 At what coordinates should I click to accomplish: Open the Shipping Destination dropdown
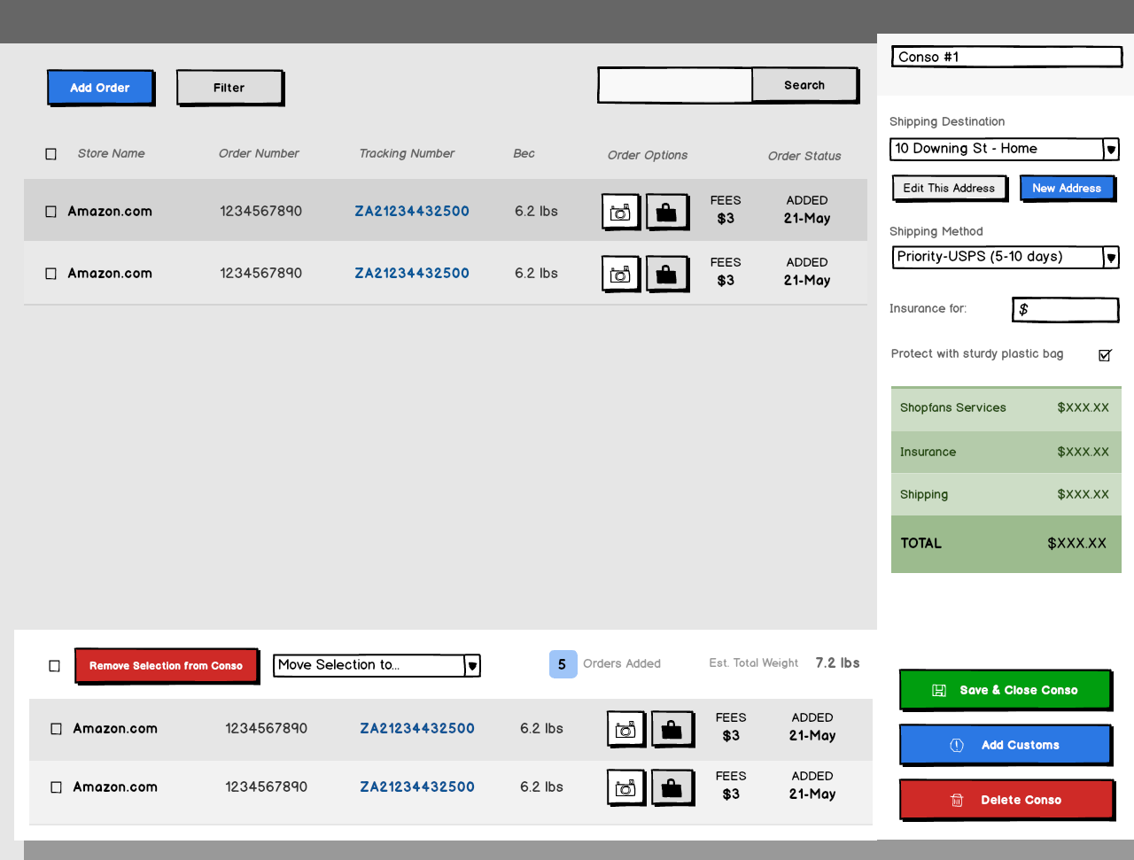coord(1111,149)
